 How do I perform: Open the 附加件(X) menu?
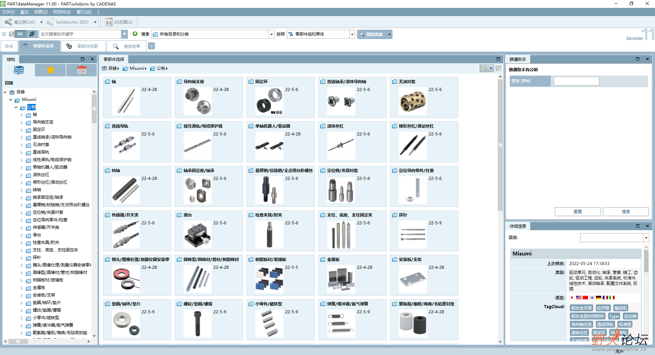[x=62, y=12]
